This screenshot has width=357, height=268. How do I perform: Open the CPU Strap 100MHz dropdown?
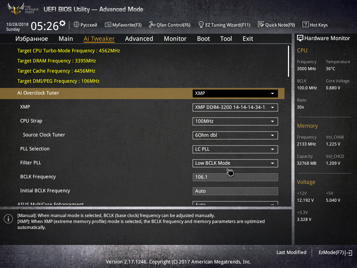click(x=235, y=121)
